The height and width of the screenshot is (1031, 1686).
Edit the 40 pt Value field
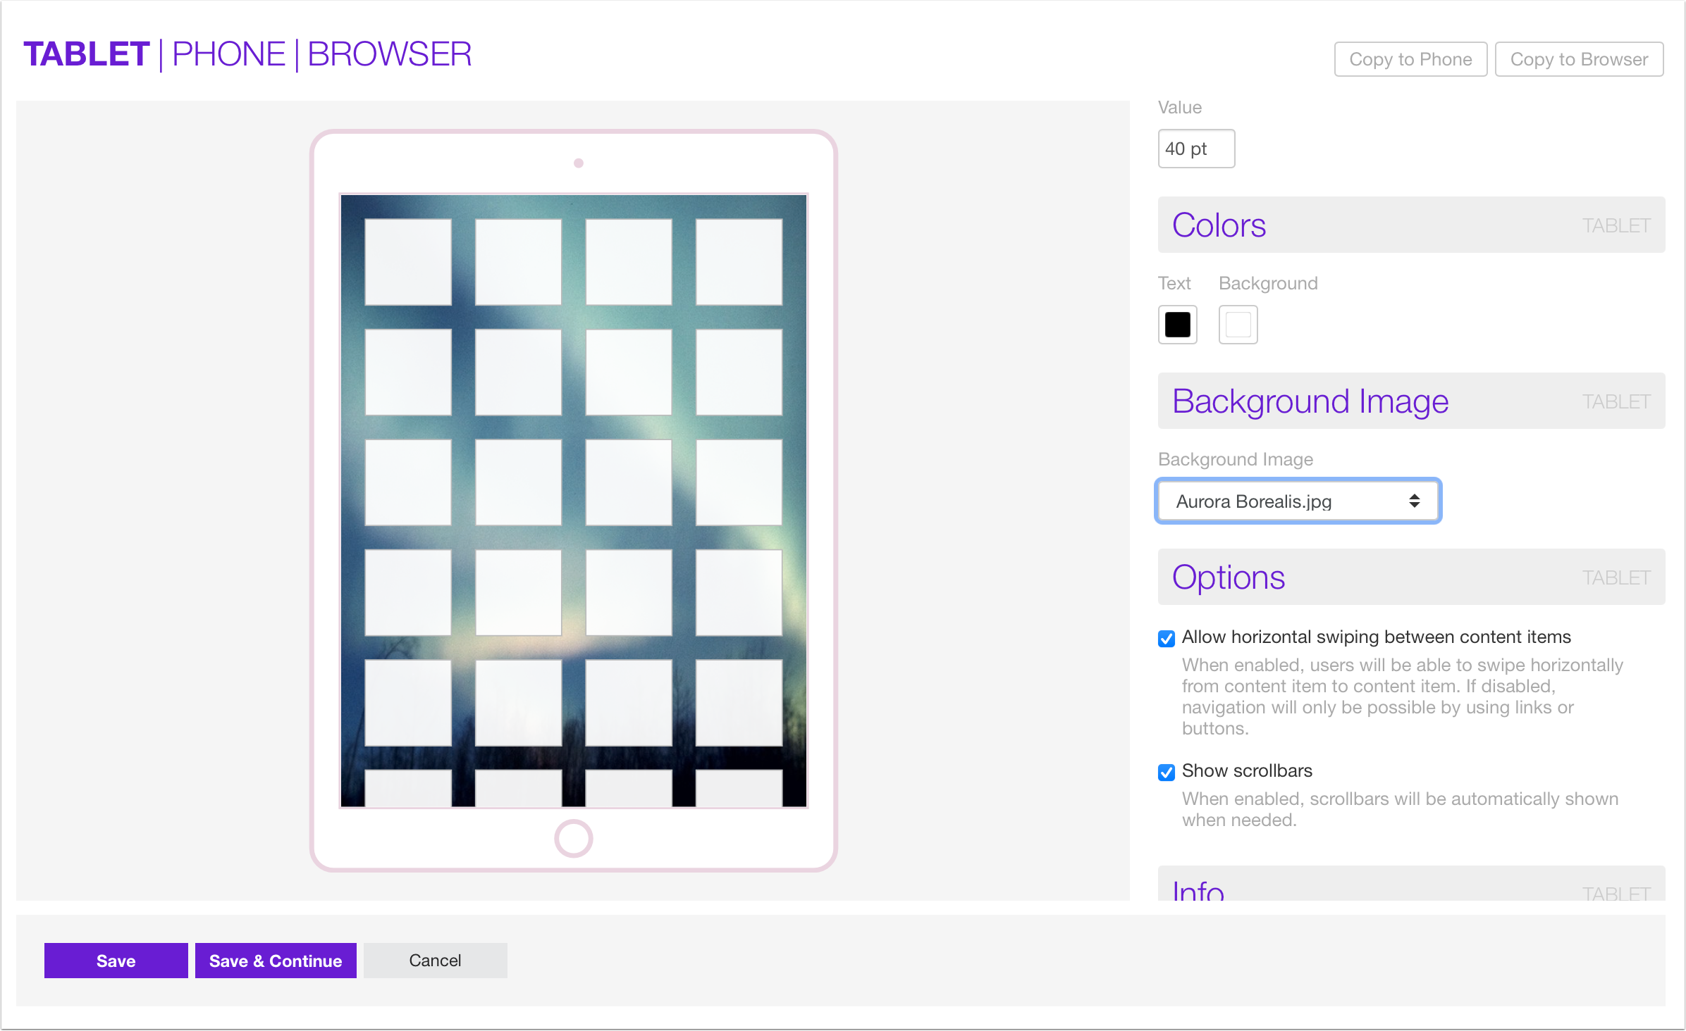[x=1196, y=149]
